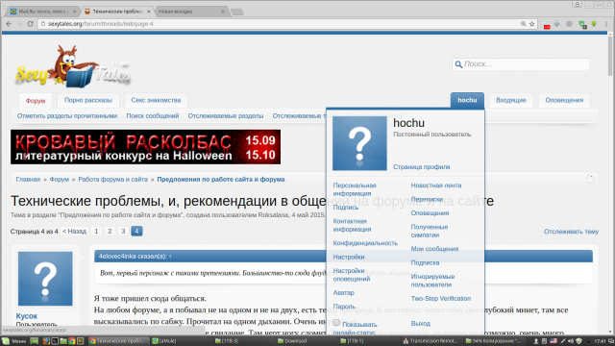Select 'Two-Step Verification' in the account menu
The height and width of the screenshot is (346, 615).
click(x=441, y=299)
